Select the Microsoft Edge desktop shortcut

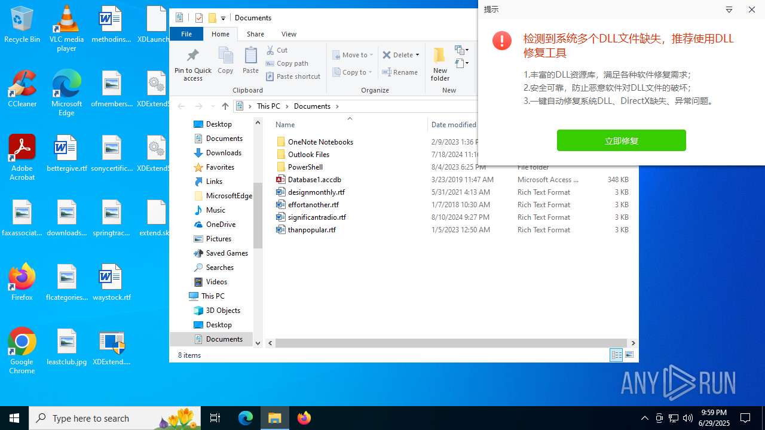click(x=66, y=93)
